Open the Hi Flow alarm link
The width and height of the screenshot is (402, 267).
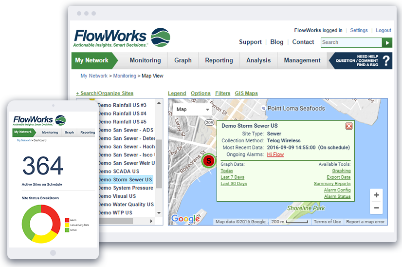[x=275, y=154]
